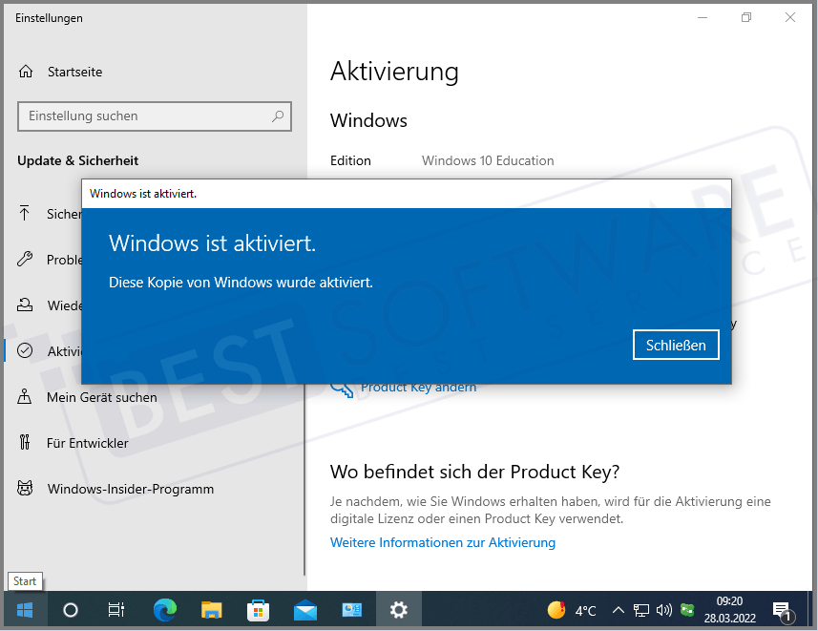Launch Microsoft Edge from the taskbar
Image resolution: width=818 pixels, height=631 pixels.
(163, 610)
